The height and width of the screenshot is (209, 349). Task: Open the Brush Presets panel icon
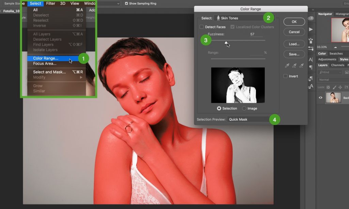point(311,40)
